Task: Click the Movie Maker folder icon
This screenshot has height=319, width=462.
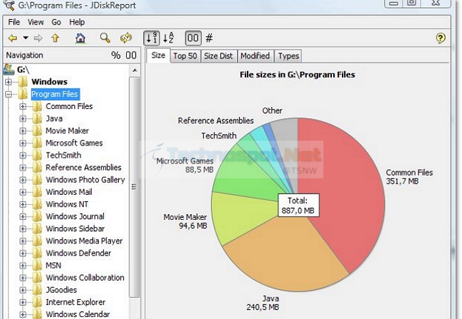Action: (x=37, y=131)
